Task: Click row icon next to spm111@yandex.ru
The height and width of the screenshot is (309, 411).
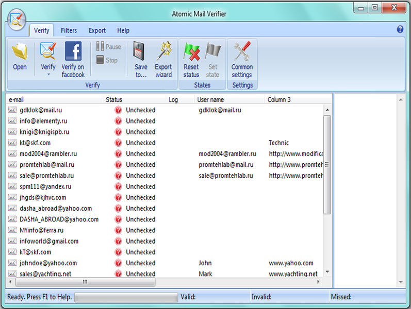Action: pyautogui.click(x=12, y=186)
